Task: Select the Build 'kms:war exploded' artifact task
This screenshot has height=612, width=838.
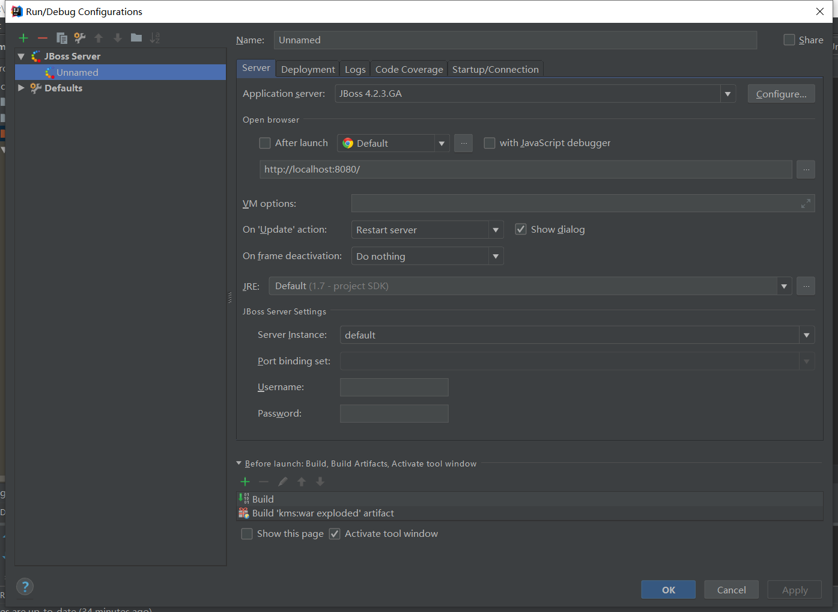Action: [530, 513]
